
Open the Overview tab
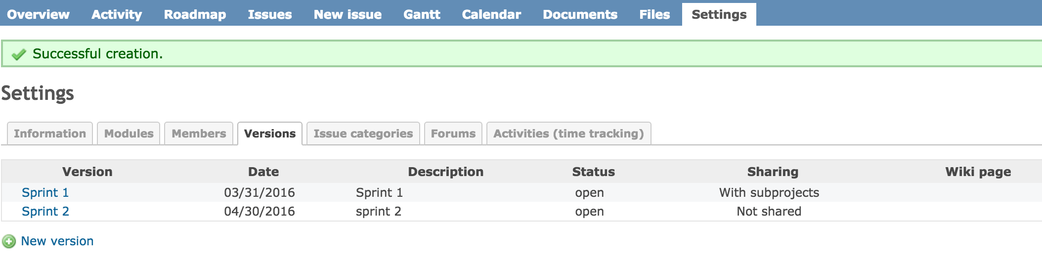[x=38, y=14]
